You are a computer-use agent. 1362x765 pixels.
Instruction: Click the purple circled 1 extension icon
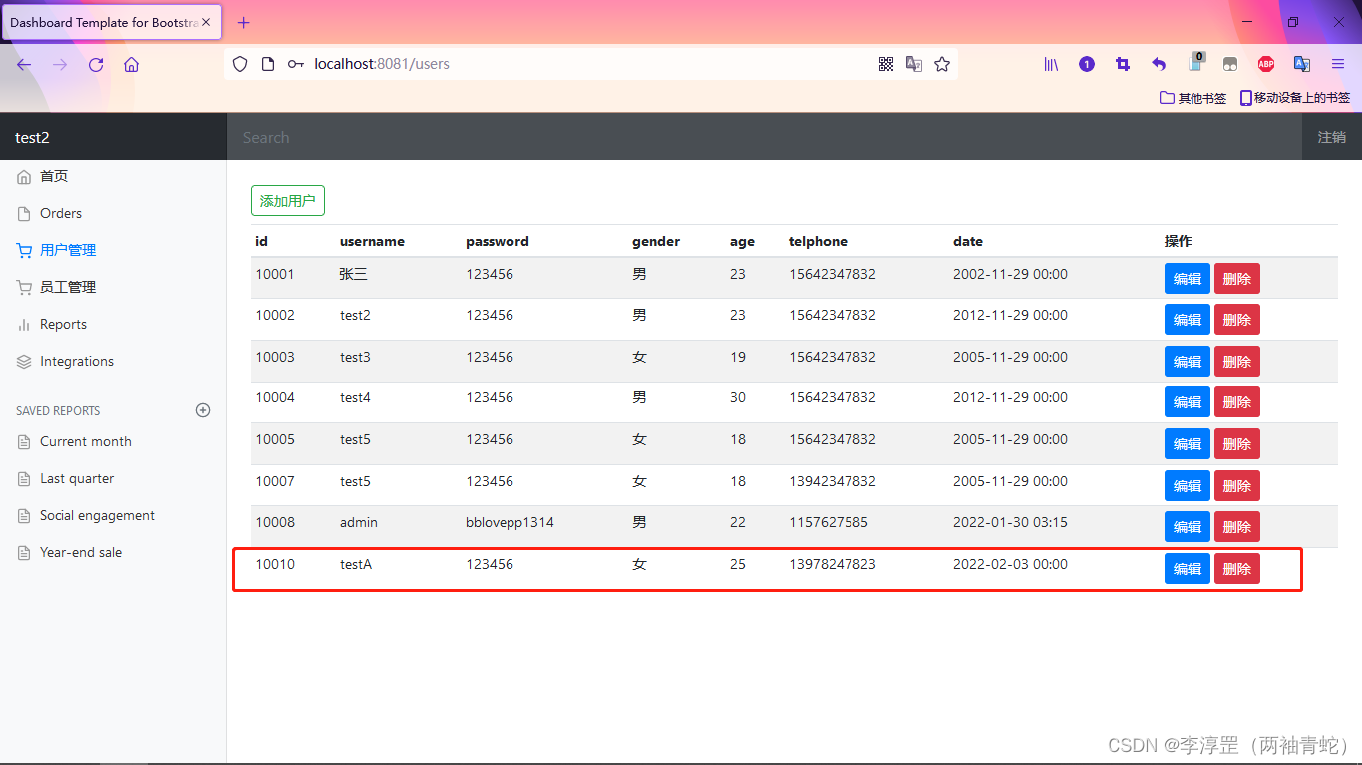tap(1087, 64)
